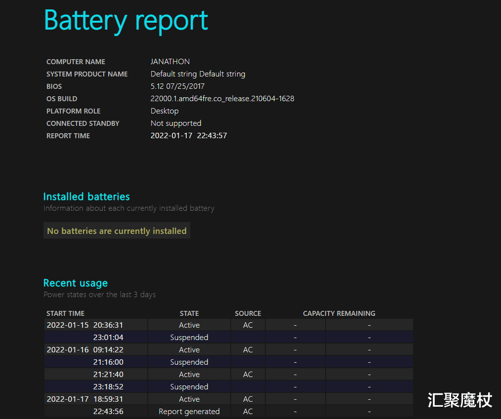Screen dimensions: 501x419
Task: Select start time 23:18:52
Action: click(108, 387)
